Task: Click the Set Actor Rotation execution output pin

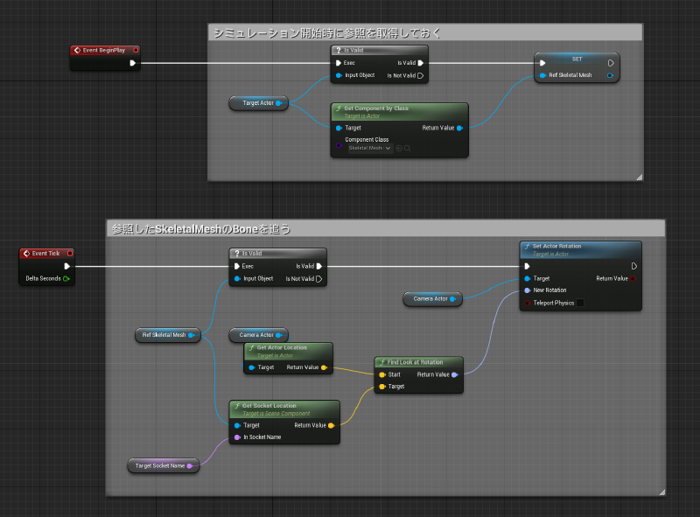Action: (x=633, y=266)
